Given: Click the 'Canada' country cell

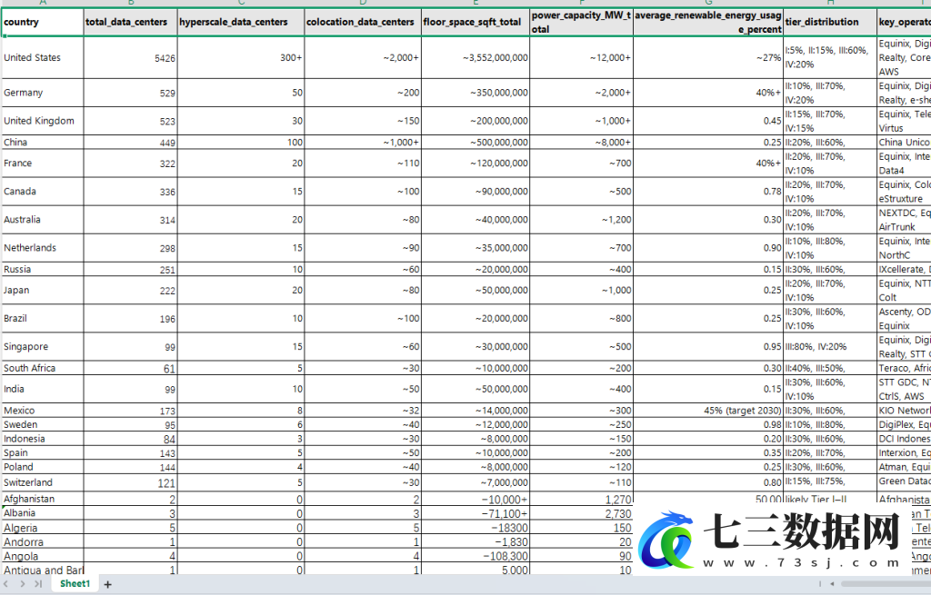Looking at the screenshot, I should click(x=43, y=192).
